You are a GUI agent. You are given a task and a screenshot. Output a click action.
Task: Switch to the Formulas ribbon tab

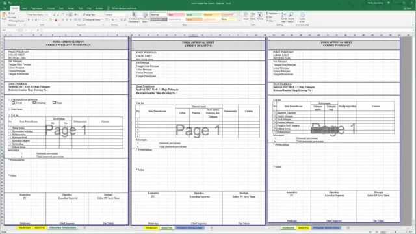click(x=51, y=8)
